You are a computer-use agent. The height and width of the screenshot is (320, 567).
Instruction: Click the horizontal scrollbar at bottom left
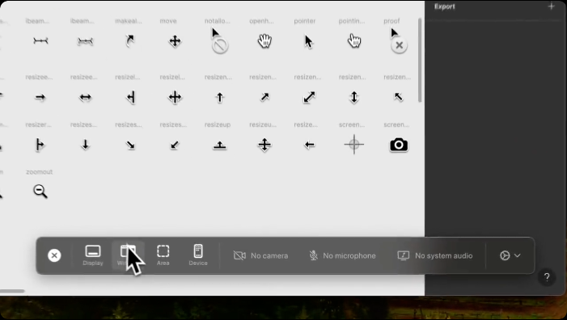coord(12,291)
